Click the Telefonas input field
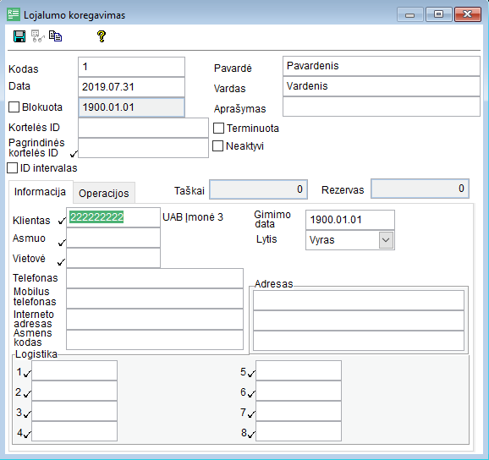 tap(155, 278)
